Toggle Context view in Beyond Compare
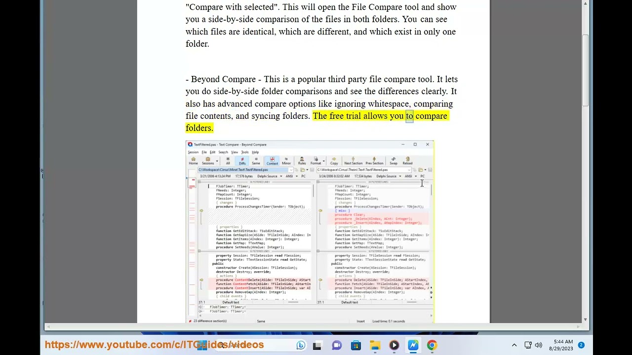Image resolution: width=632 pixels, height=355 pixels. 272,161
